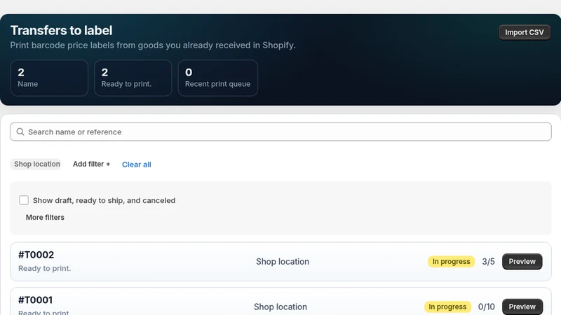
Task: Click the barcode price labels description text
Action: pos(153,45)
